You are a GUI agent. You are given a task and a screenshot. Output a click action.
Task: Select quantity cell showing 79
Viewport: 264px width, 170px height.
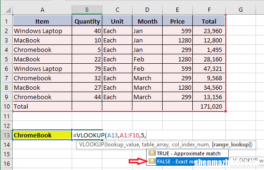point(87,68)
